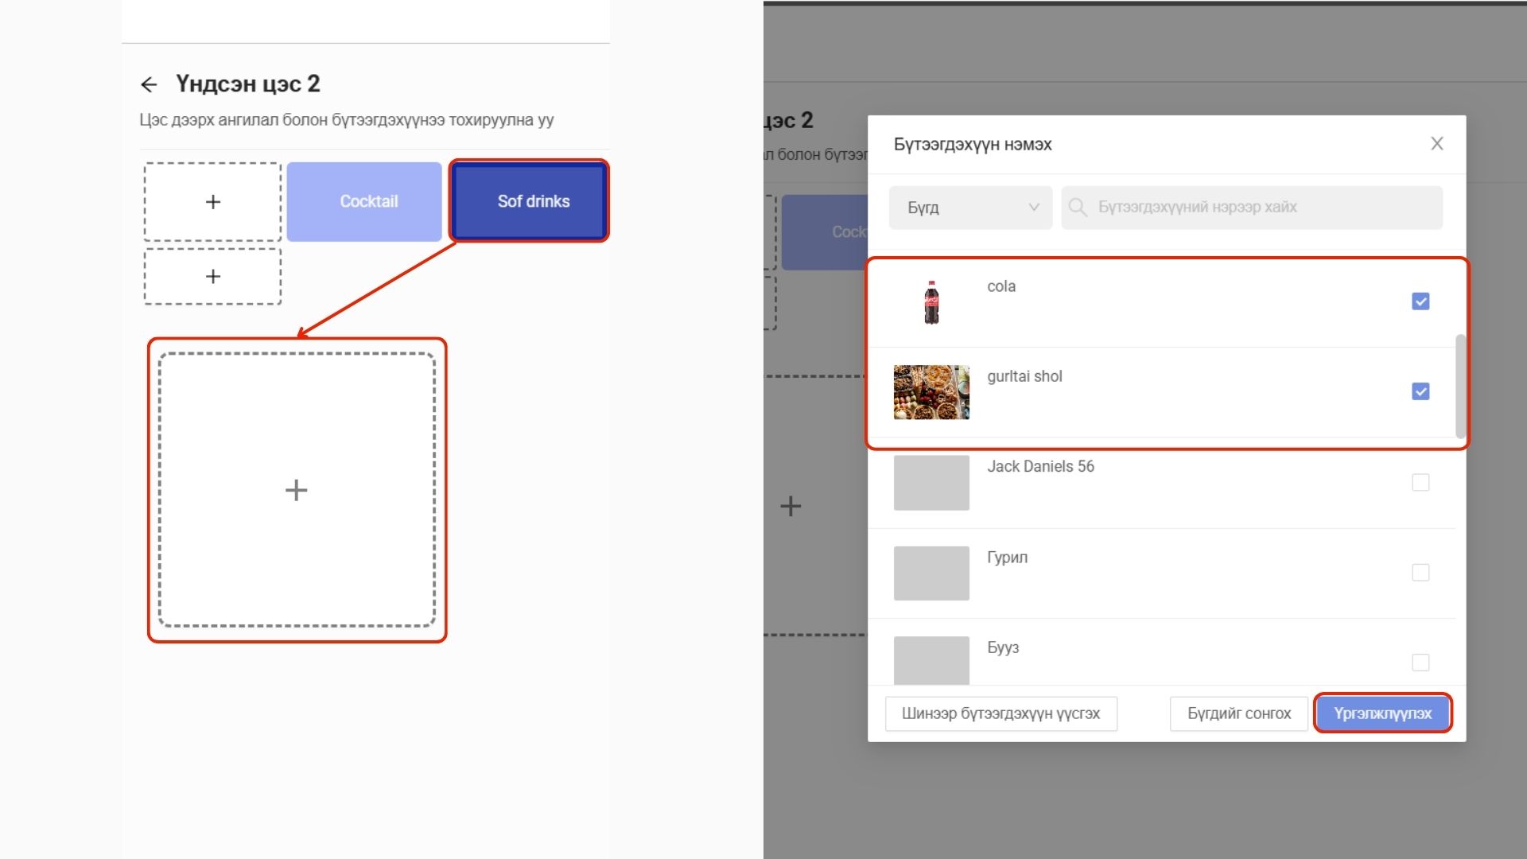Image resolution: width=1527 pixels, height=859 pixels.
Task: Tick the Гурил product checkbox
Action: click(x=1420, y=573)
